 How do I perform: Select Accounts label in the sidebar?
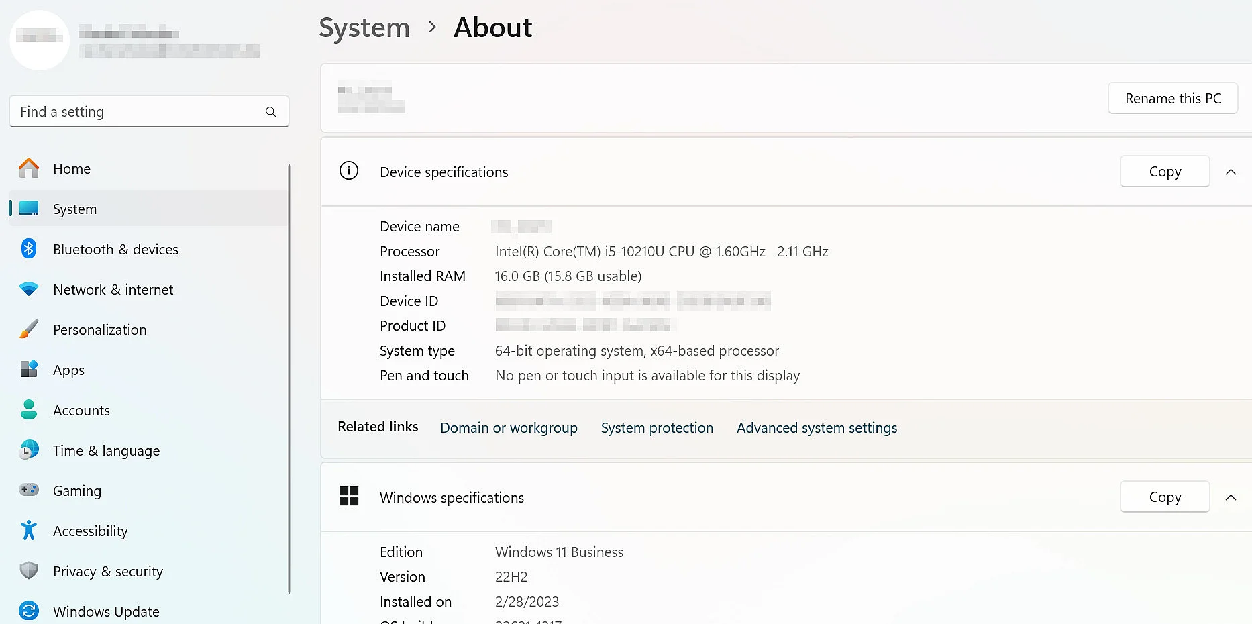click(x=81, y=411)
